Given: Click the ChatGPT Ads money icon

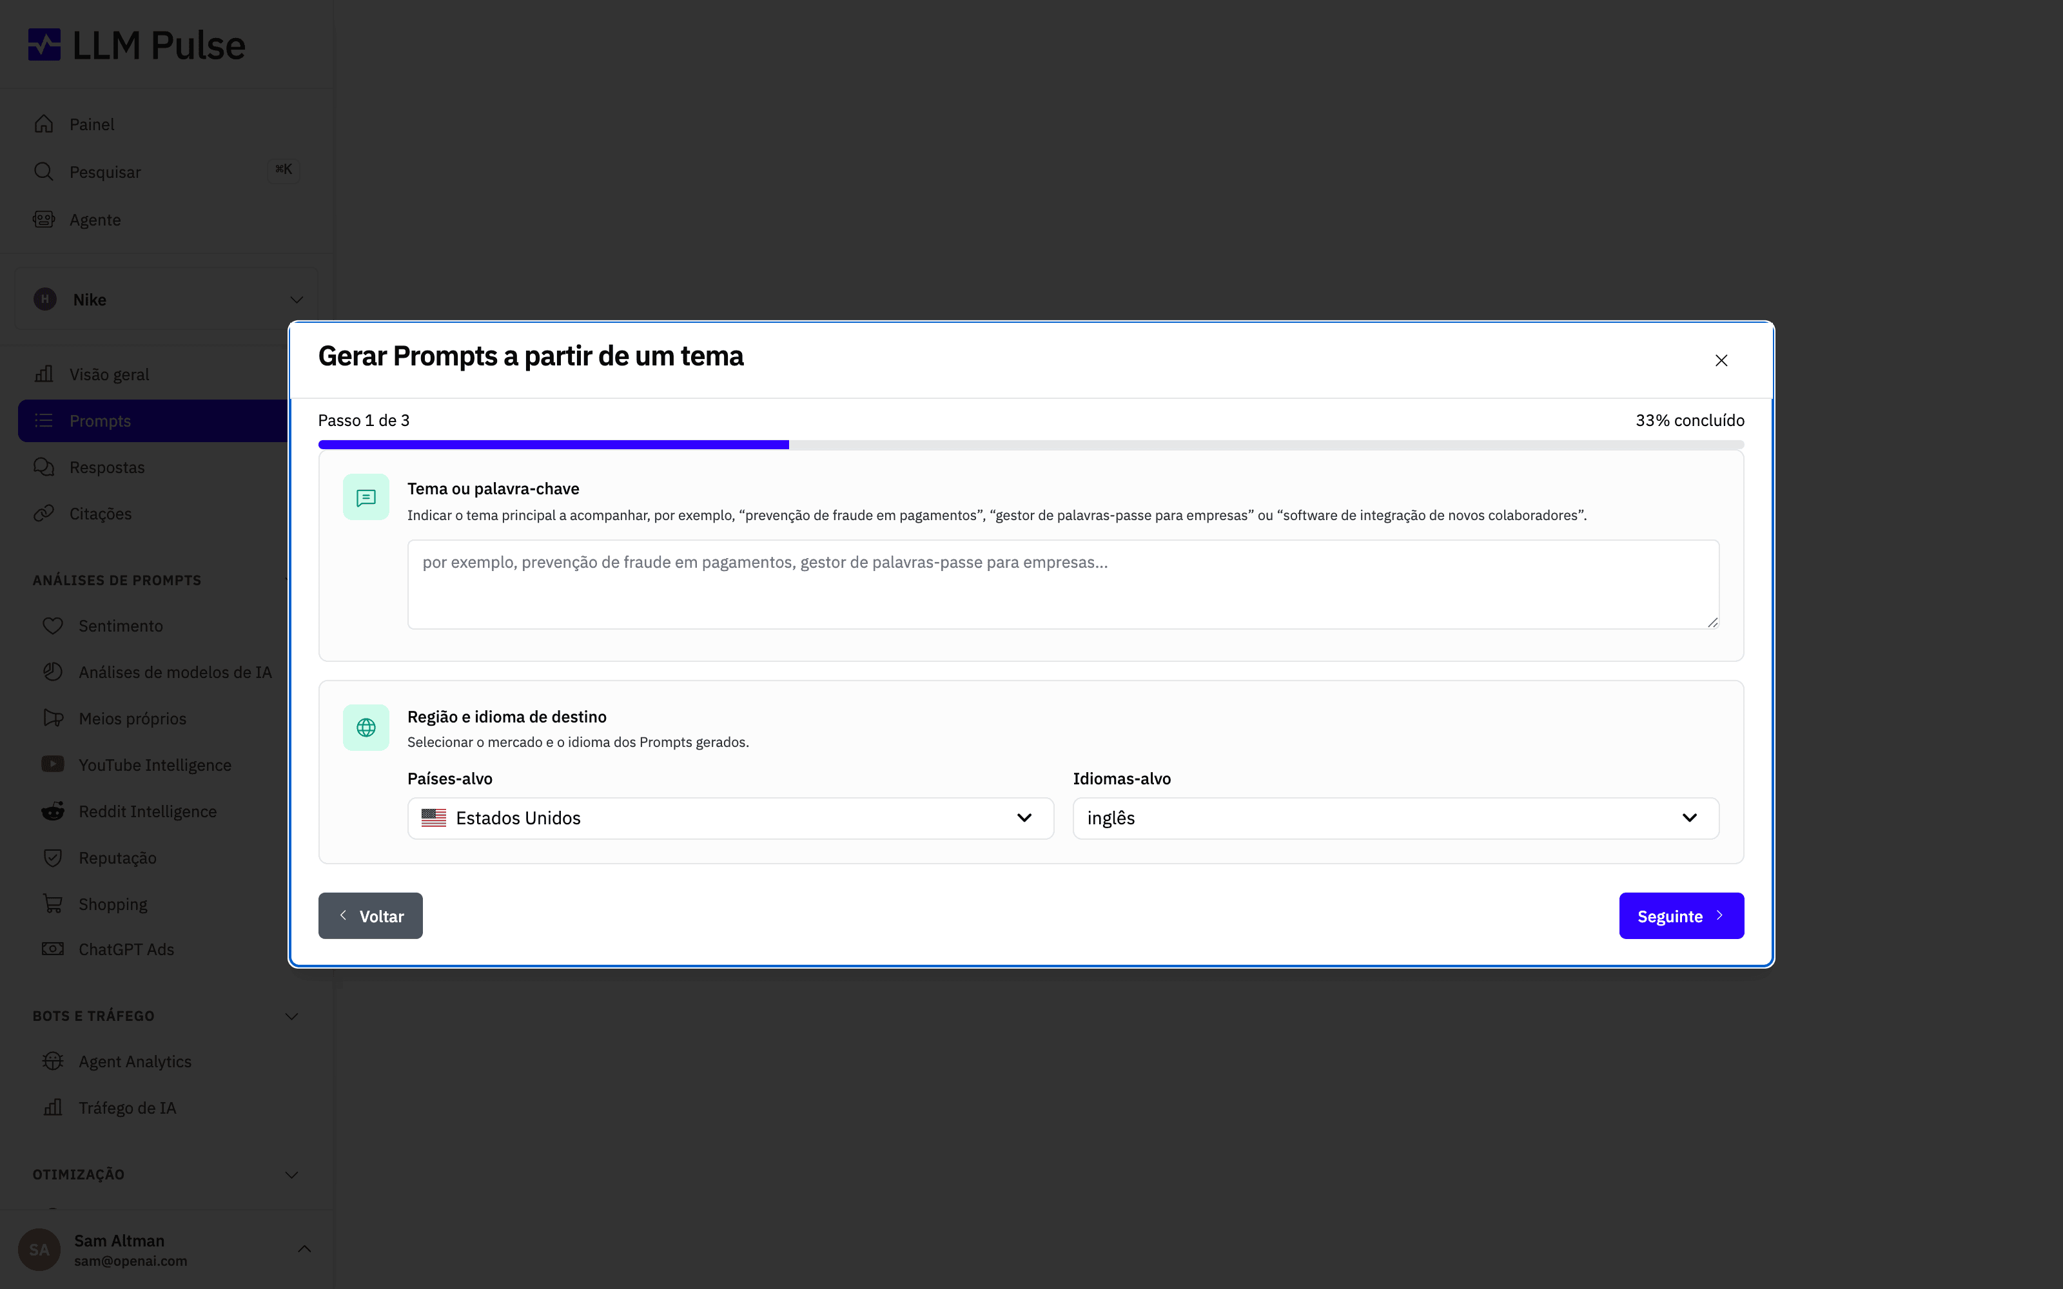Looking at the screenshot, I should click(53, 949).
